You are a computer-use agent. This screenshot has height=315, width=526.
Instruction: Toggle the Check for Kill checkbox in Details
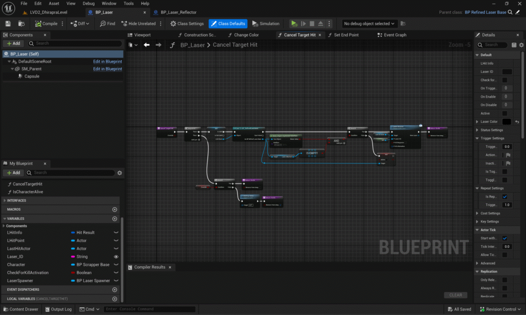(504, 80)
